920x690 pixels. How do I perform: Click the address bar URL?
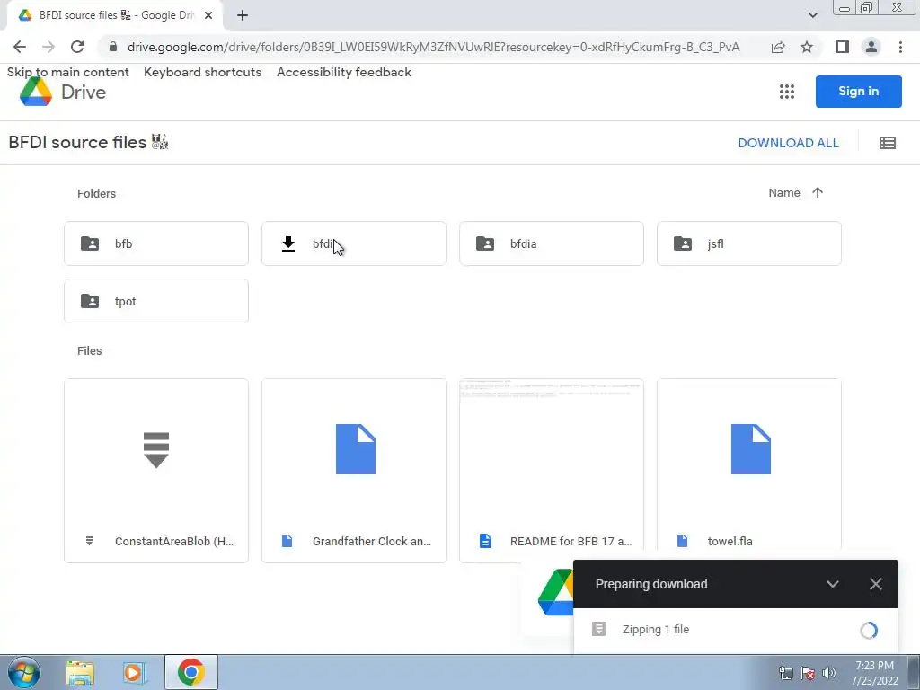(434, 47)
